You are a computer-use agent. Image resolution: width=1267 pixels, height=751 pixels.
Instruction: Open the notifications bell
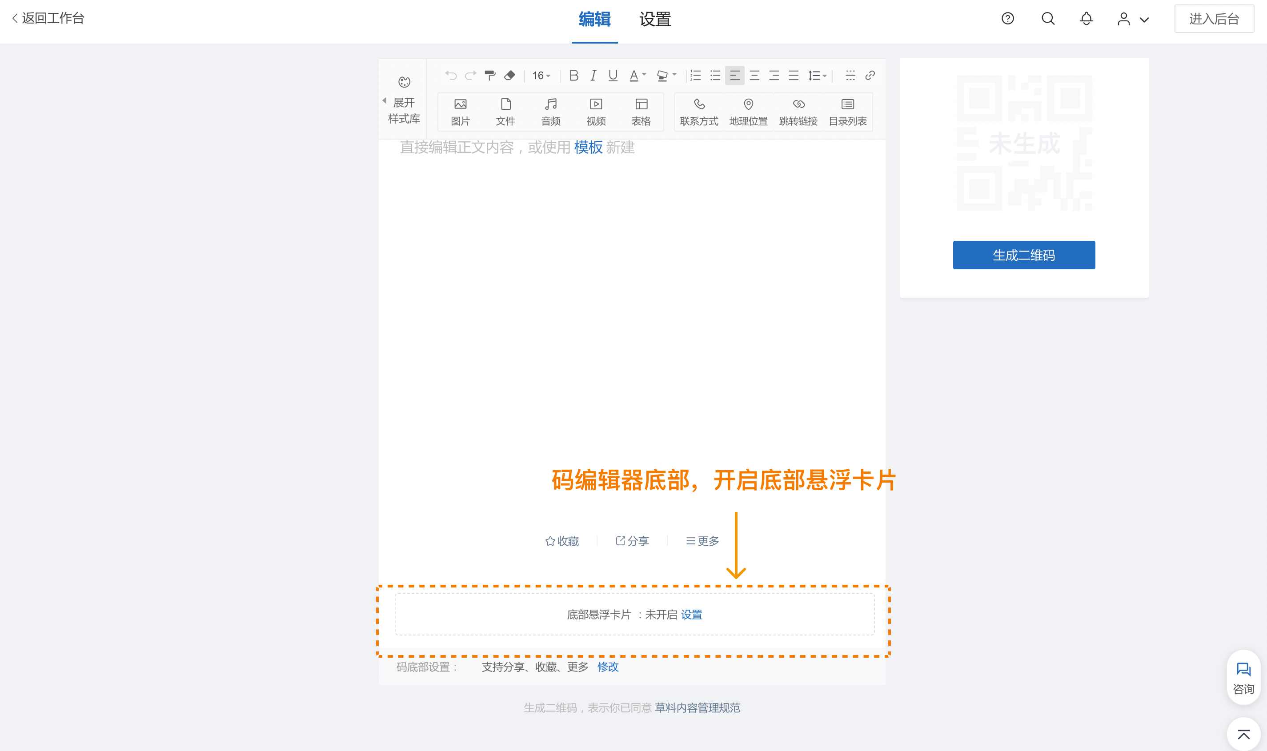coord(1087,19)
